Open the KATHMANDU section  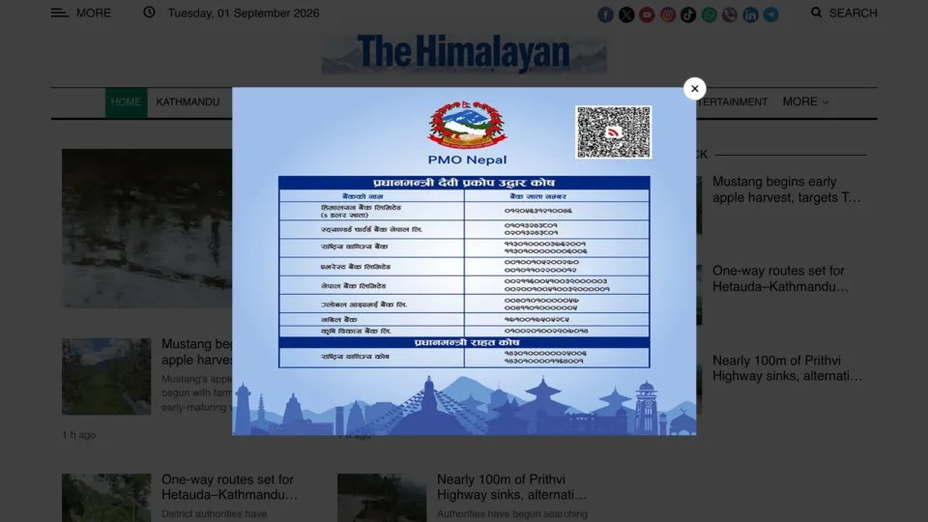point(188,102)
